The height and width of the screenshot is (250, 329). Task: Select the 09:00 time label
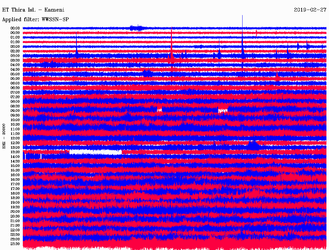tap(15, 111)
